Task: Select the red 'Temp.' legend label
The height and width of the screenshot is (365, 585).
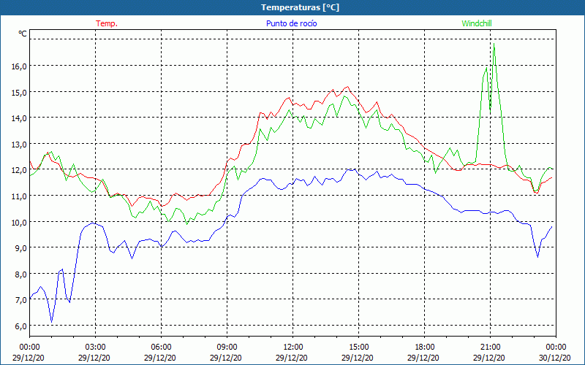Action: (107, 23)
